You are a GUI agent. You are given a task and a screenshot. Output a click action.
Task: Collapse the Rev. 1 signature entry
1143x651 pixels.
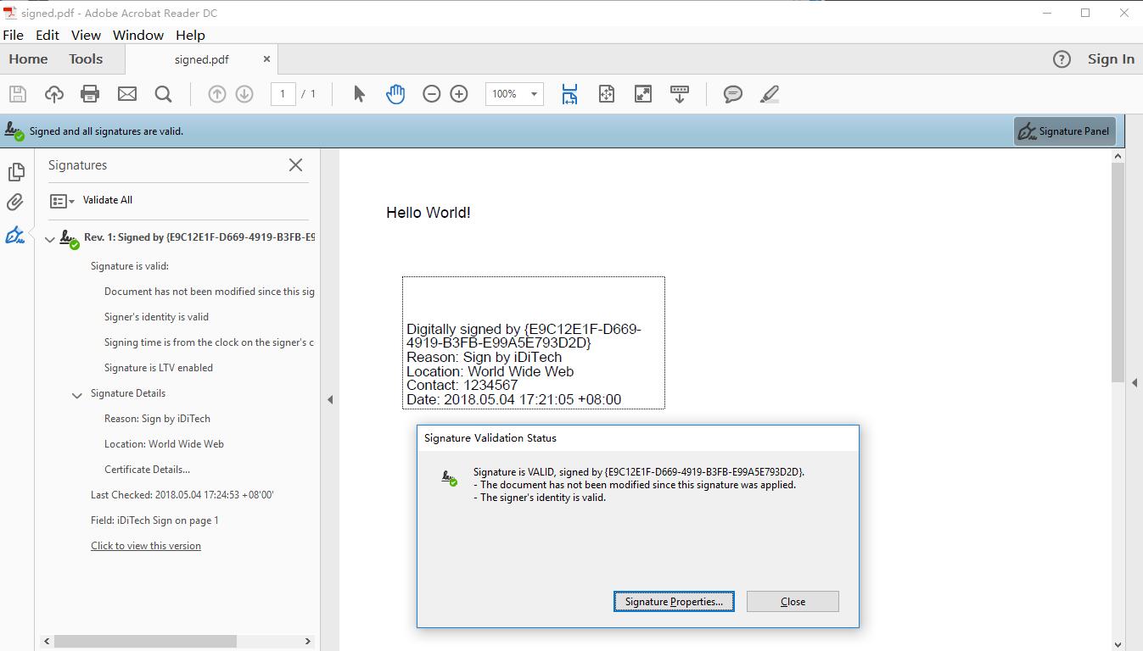(x=49, y=238)
